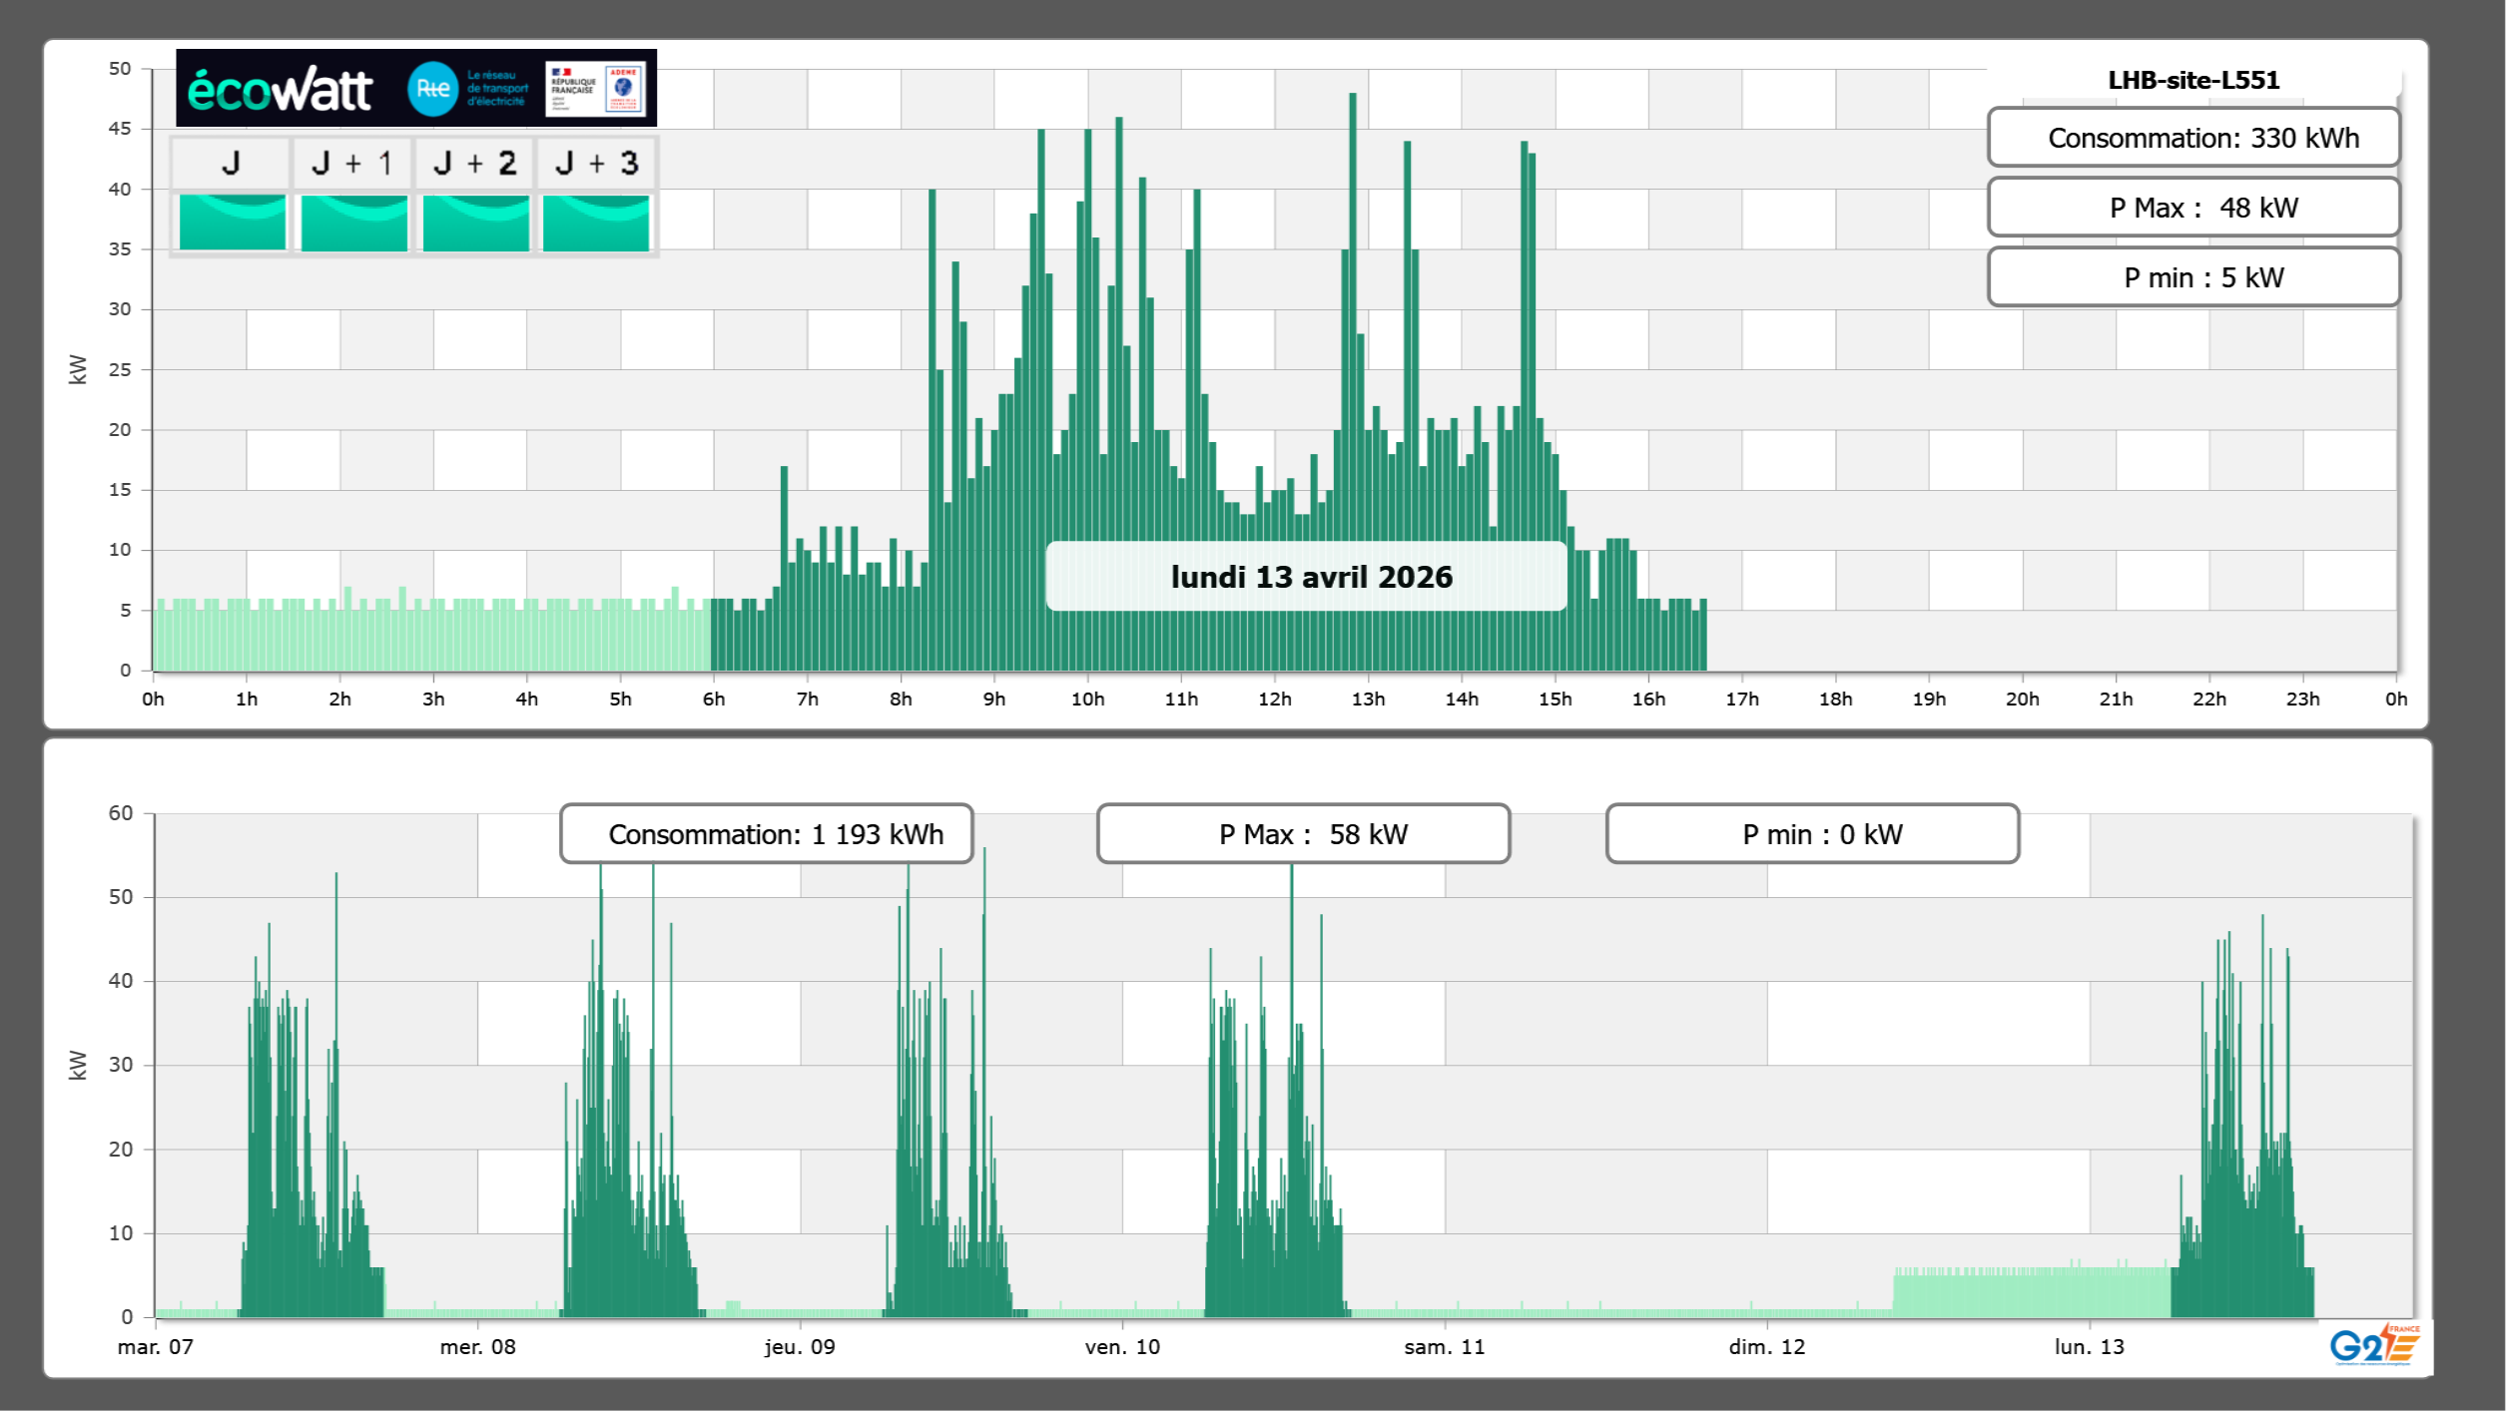Click the écoWatt logo
Screen dimensions: 2507x1412
coord(280,90)
